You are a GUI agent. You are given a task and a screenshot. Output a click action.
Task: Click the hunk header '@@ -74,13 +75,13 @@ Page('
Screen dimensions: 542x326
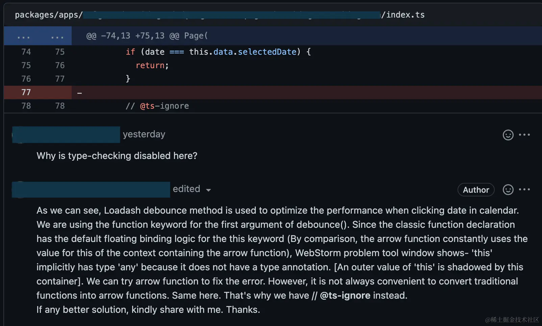click(x=147, y=36)
